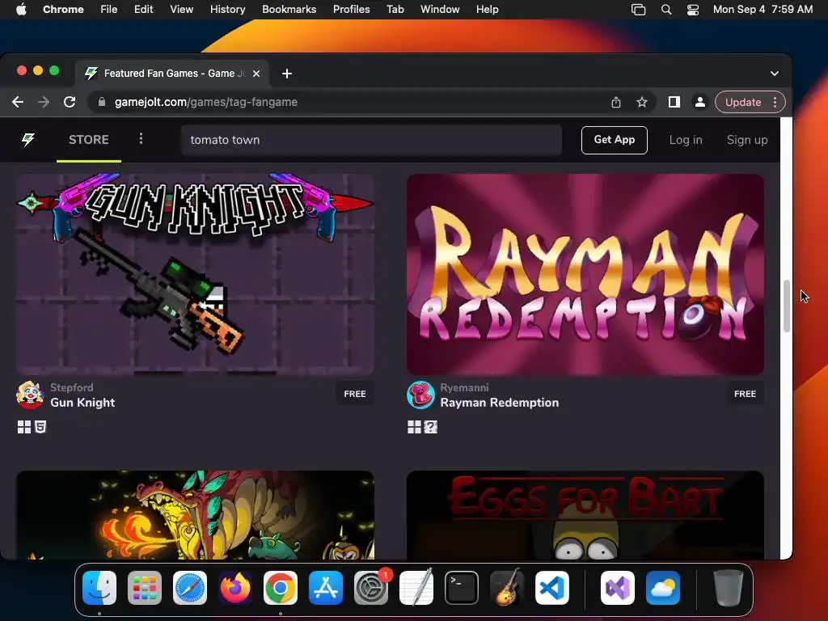Open the Ryemanni developer name link
Viewport: 828px width, 621px height.
coord(464,387)
